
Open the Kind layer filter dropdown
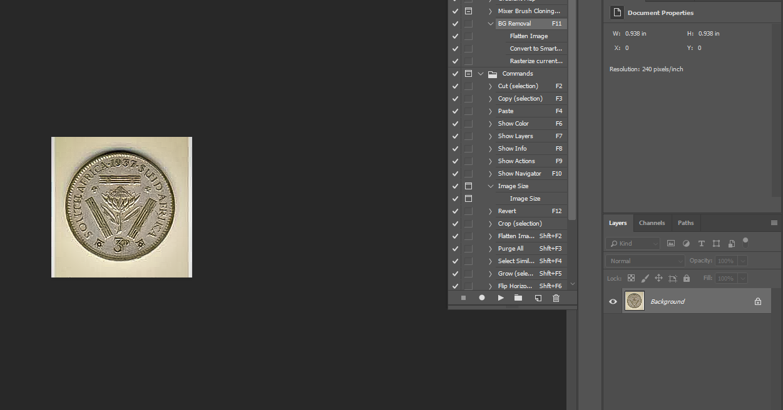tap(633, 243)
